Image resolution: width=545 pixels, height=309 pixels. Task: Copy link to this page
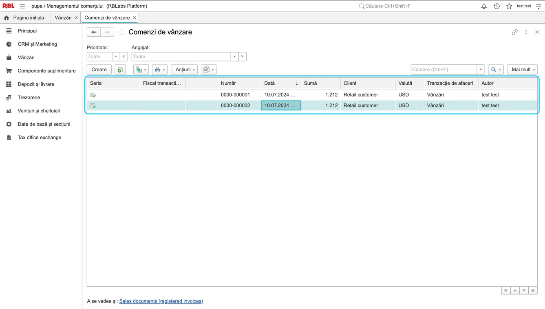tap(515, 32)
